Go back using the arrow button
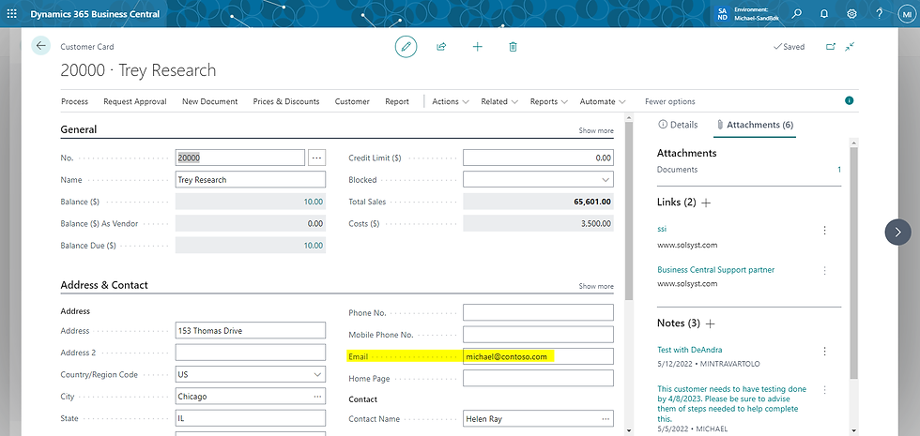The image size is (920, 436). click(40, 46)
